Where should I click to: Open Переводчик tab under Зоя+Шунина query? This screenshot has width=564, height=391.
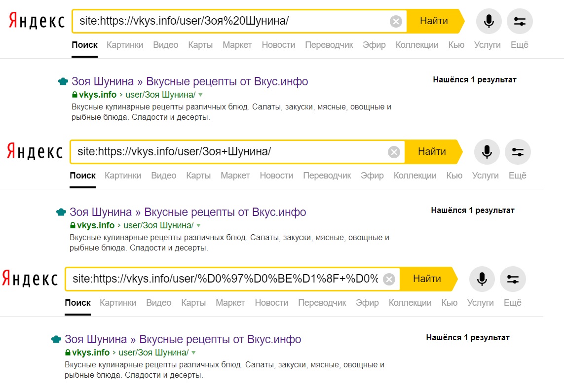coord(327,176)
